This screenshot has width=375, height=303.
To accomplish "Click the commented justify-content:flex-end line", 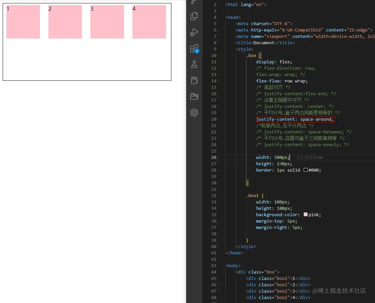I will point(296,94).
